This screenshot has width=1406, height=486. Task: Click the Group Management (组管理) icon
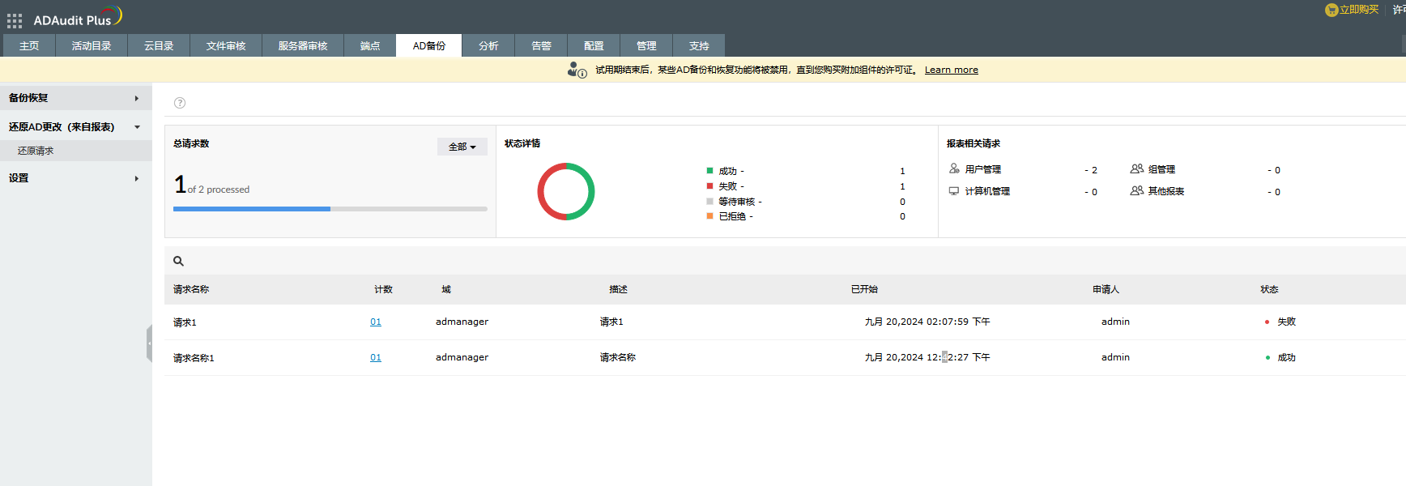click(1137, 169)
